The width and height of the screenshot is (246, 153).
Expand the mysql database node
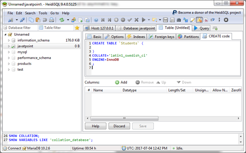(9, 52)
